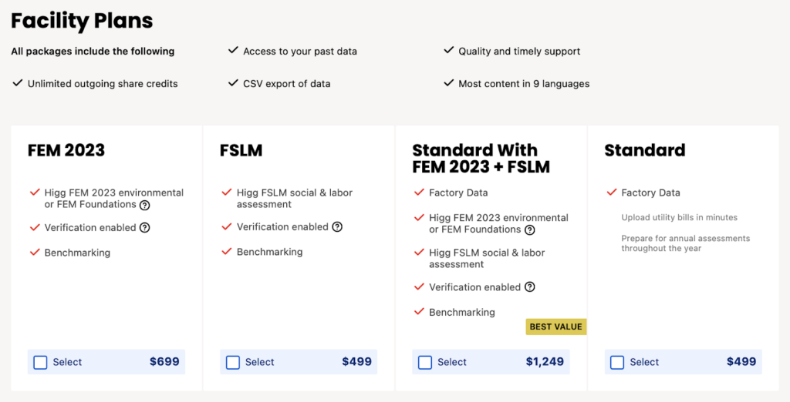Click the Facility Plans page heading
The height and width of the screenshot is (402, 790).
pos(82,21)
